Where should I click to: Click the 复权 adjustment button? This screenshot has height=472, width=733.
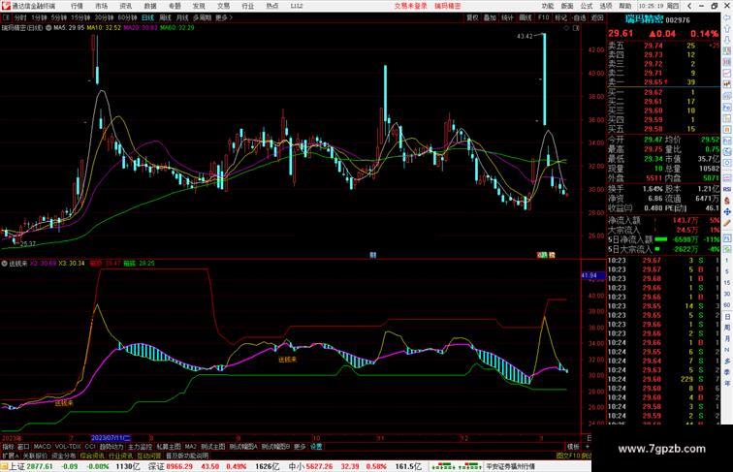pos(472,17)
